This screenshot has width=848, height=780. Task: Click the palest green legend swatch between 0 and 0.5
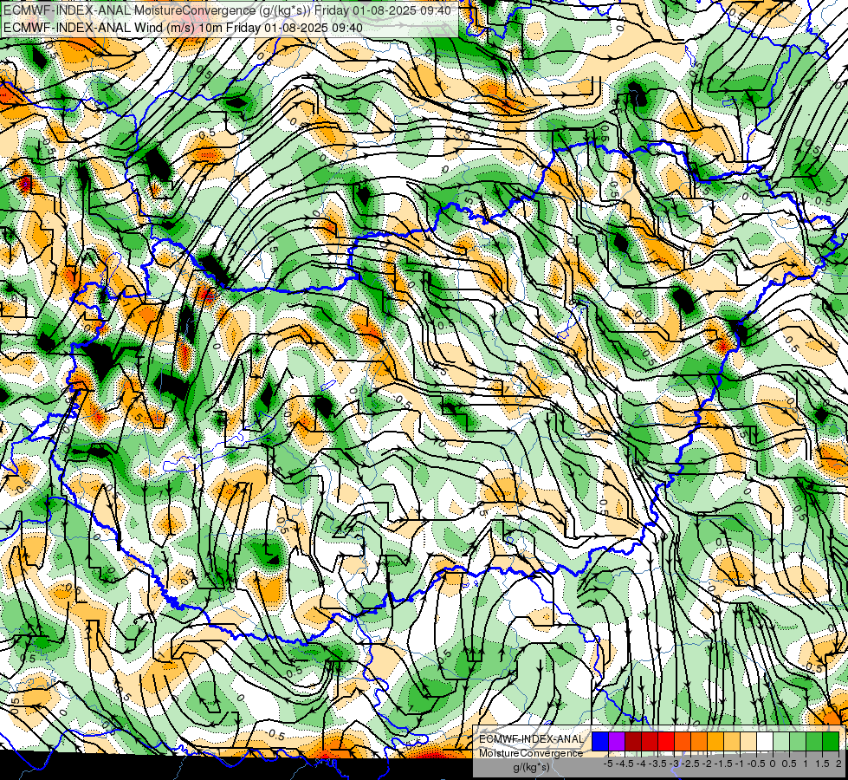point(781,742)
